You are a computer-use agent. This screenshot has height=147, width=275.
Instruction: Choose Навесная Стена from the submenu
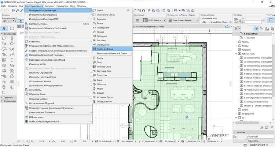point(112,49)
